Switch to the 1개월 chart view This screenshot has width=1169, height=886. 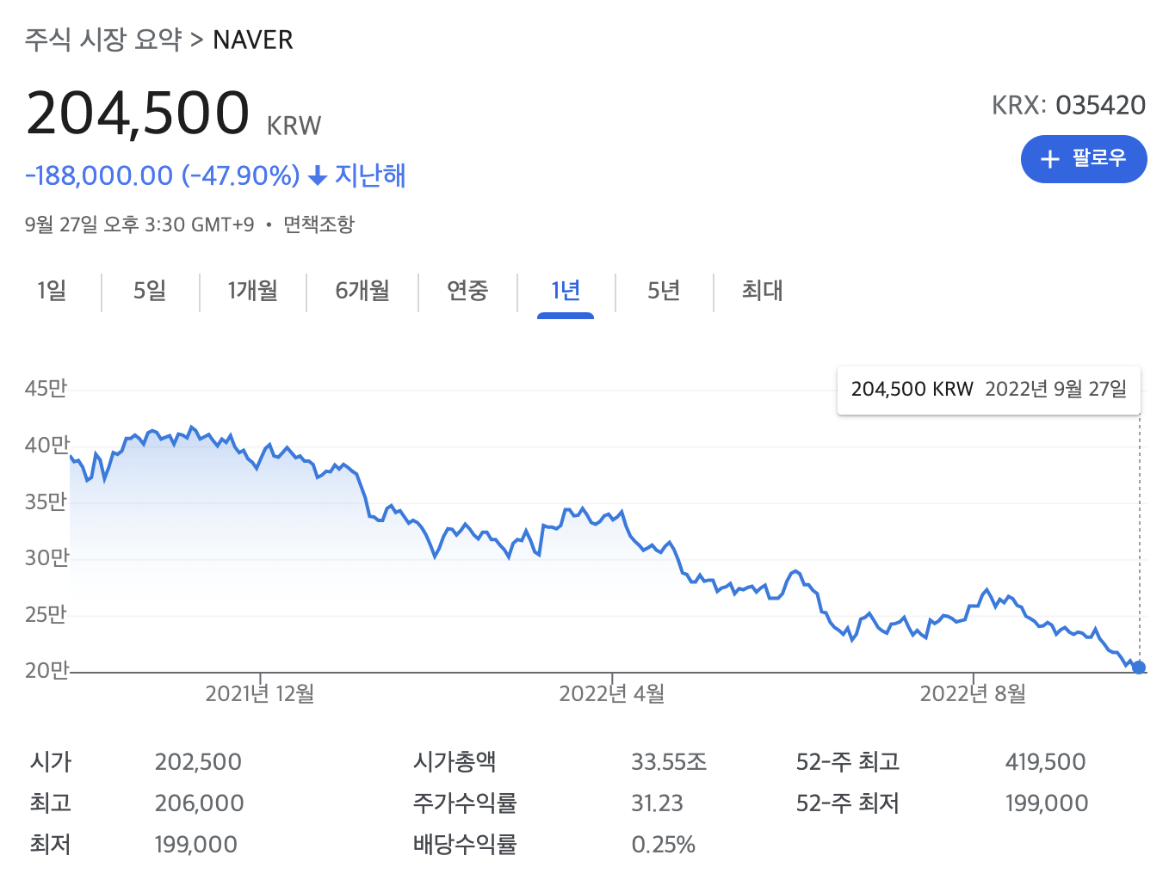click(x=252, y=292)
